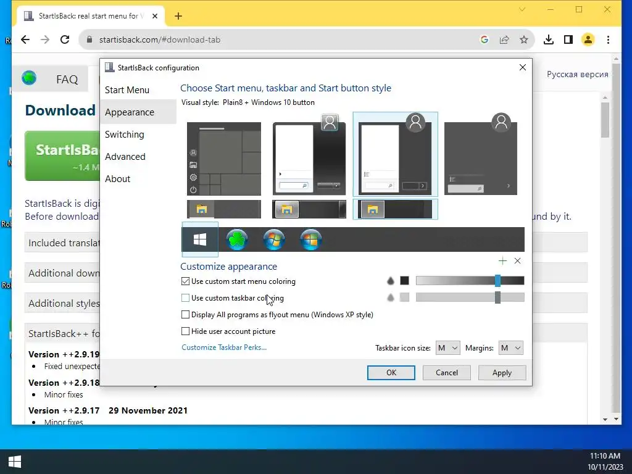Share this page from the address bar
The image size is (632, 474).
coord(504,39)
